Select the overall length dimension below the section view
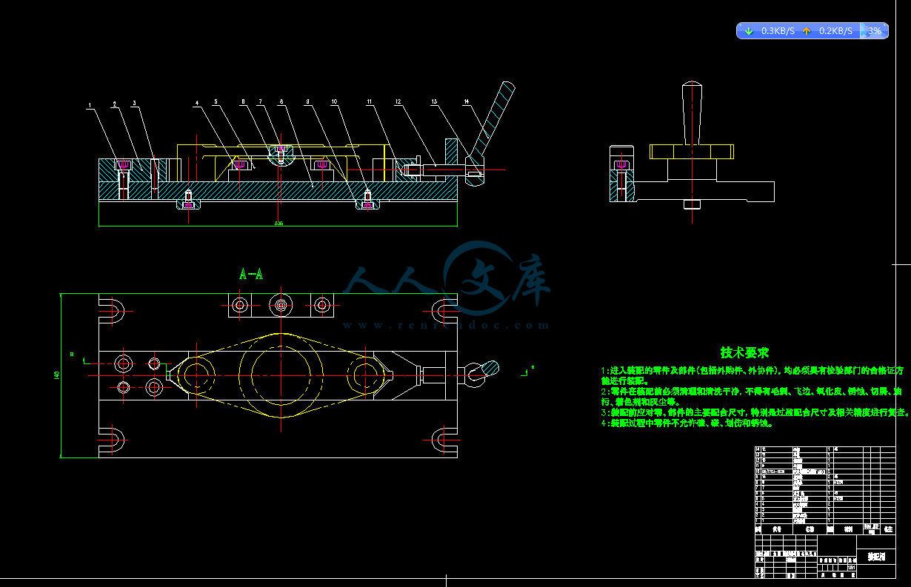The image size is (911, 587). click(x=278, y=223)
